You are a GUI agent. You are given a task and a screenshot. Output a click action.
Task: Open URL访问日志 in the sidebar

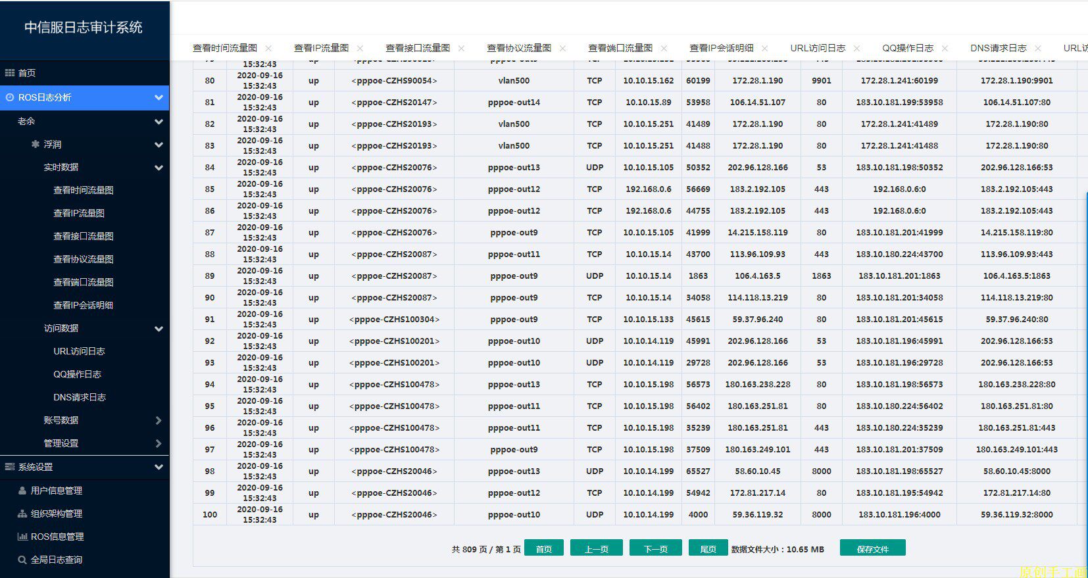tap(79, 351)
